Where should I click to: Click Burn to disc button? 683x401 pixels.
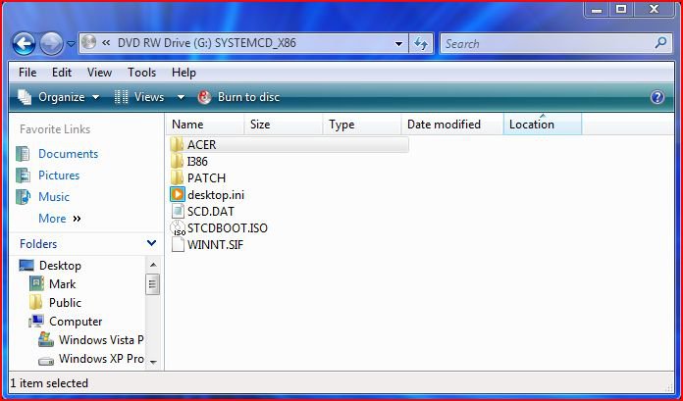click(238, 97)
